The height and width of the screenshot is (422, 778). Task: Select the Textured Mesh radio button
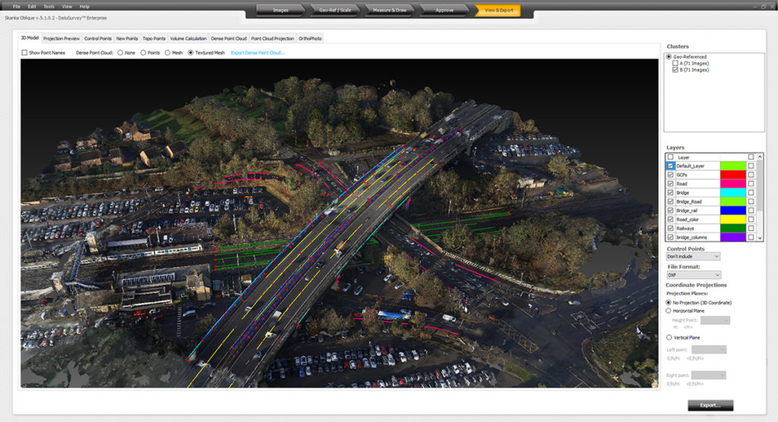(x=191, y=52)
